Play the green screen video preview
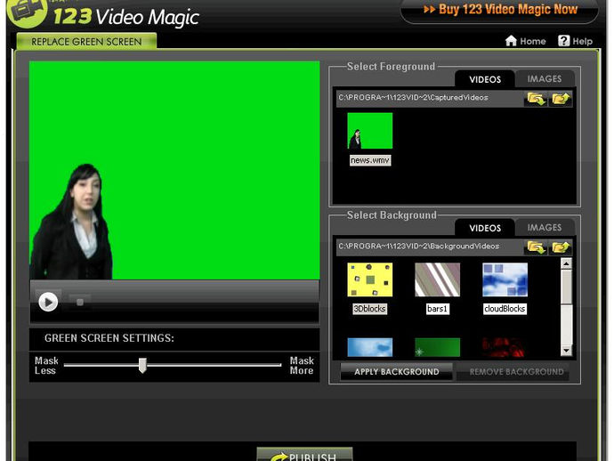 coord(48,302)
